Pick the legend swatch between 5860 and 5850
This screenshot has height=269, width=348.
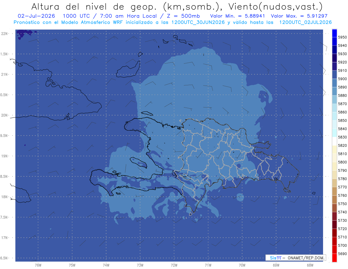click(334, 116)
